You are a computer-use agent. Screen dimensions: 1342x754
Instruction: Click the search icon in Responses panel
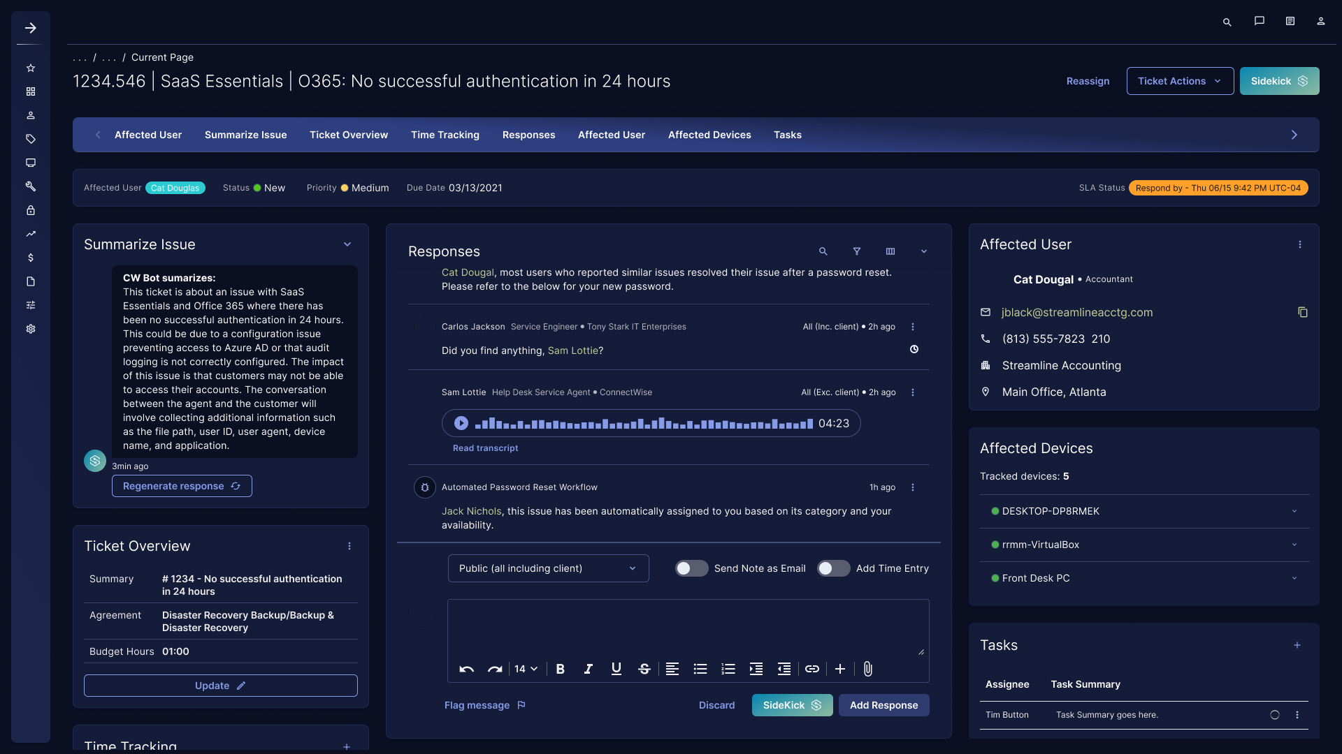(x=823, y=251)
